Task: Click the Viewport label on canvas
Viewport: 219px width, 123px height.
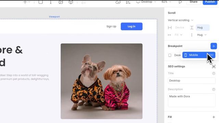Action: (54, 17)
